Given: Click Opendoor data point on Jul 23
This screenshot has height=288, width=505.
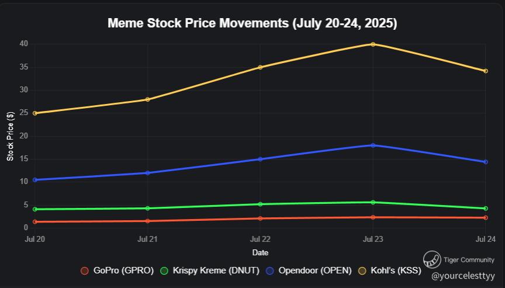Looking at the screenshot, I should 373,145.
